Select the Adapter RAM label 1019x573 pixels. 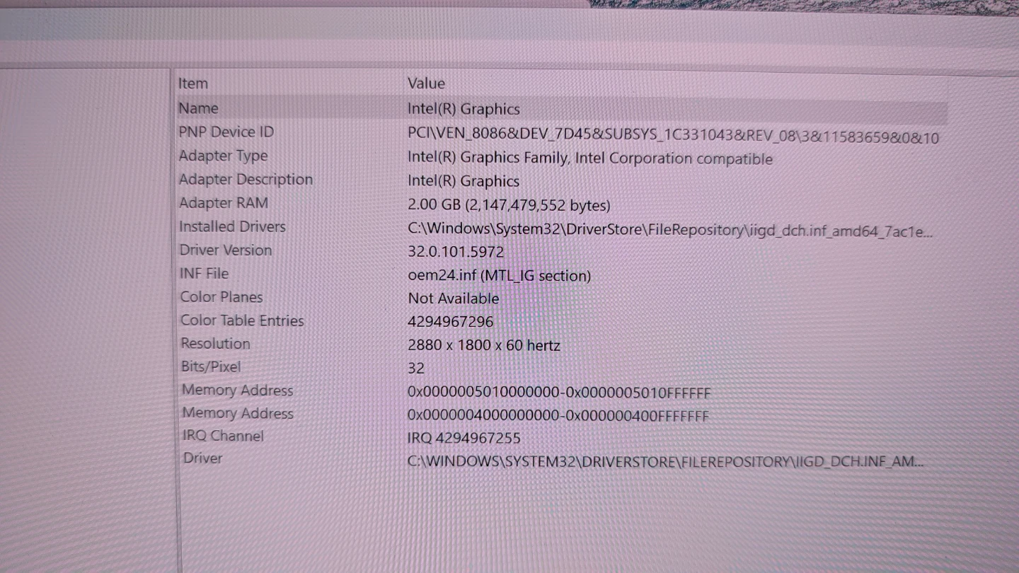pos(224,203)
